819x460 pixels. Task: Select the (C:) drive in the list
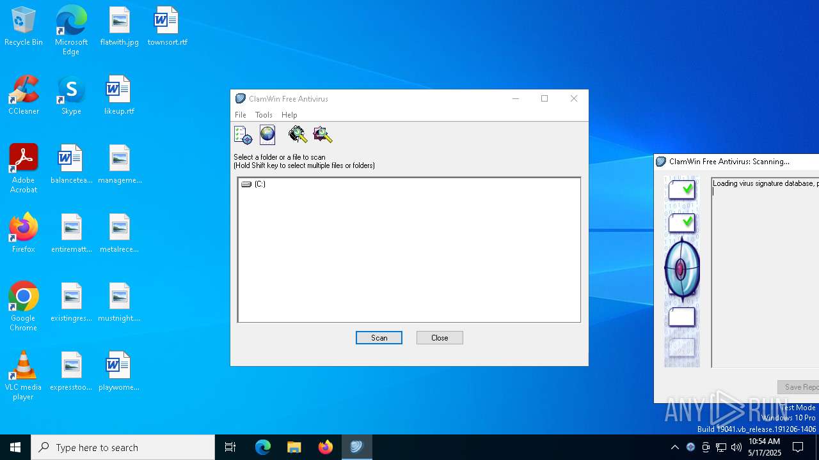click(x=253, y=184)
